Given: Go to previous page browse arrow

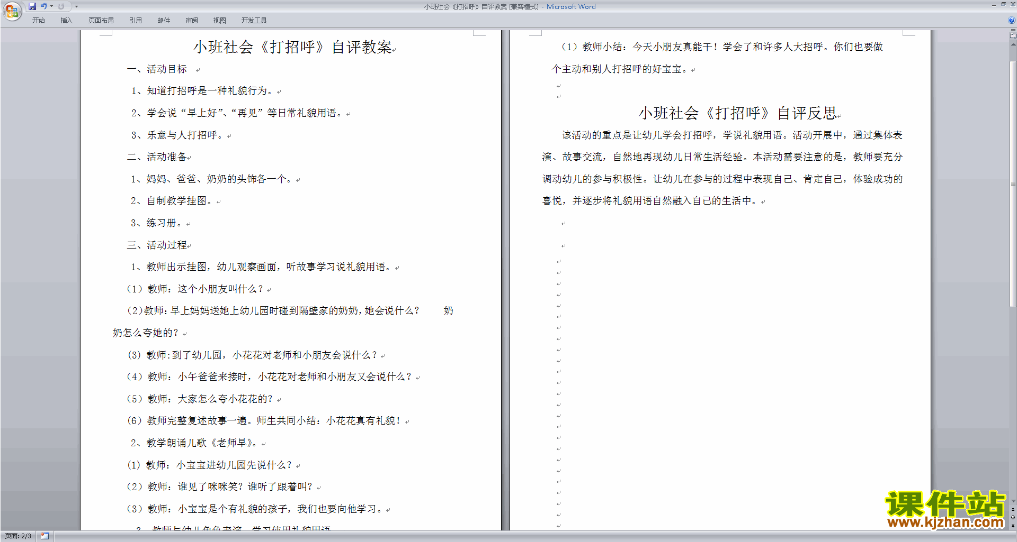Looking at the screenshot, I should pyautogui.click(x=1013, y=510).
